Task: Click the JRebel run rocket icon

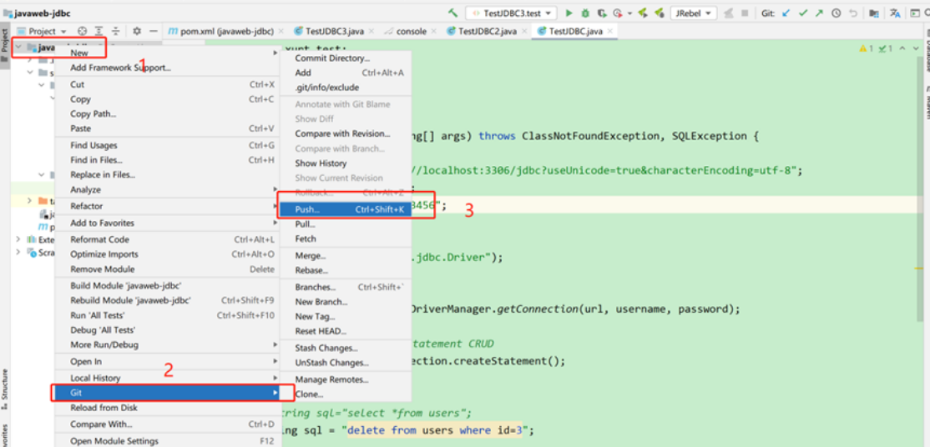Action: 642,13
